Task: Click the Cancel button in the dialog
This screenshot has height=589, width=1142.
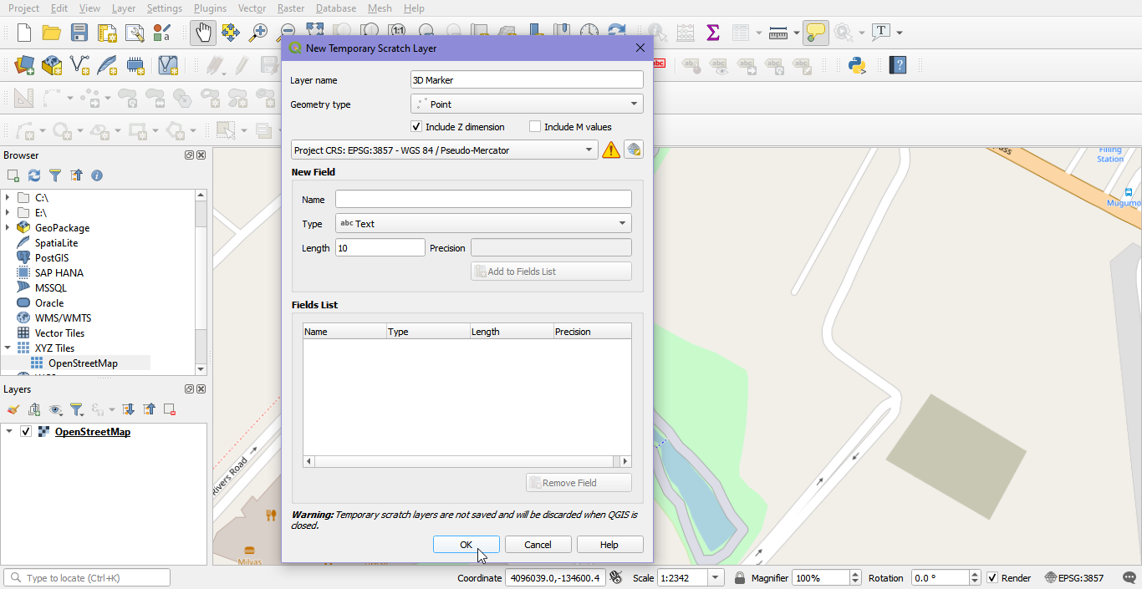Action: tap(538, 545)
